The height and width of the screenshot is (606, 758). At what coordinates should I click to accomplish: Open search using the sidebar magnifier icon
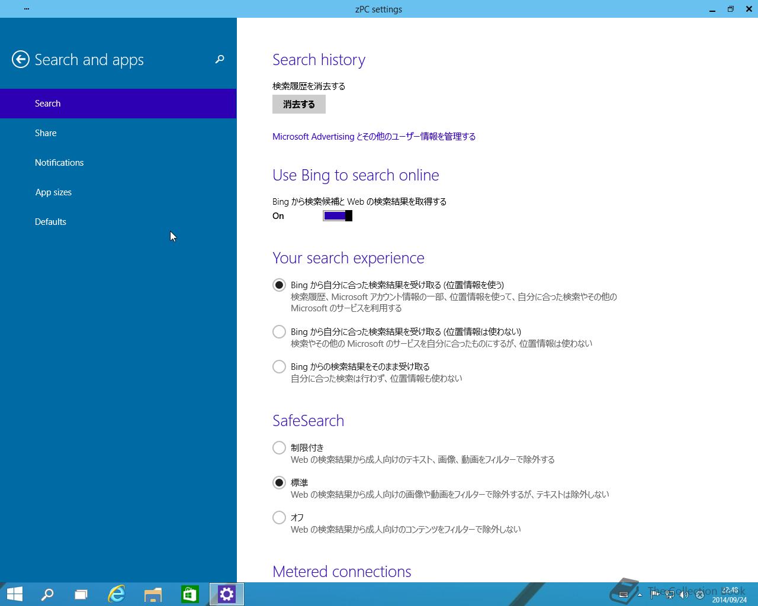point(220,59)
